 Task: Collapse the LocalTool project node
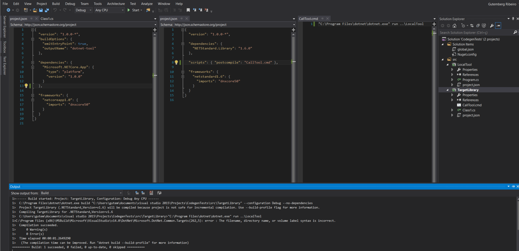click(x=447, y=64)
